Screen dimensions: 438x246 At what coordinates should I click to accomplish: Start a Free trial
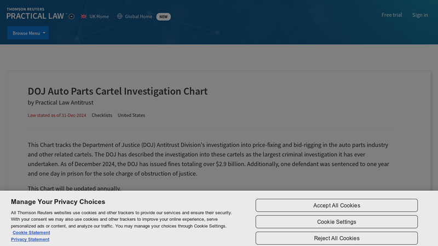(391, 15)
